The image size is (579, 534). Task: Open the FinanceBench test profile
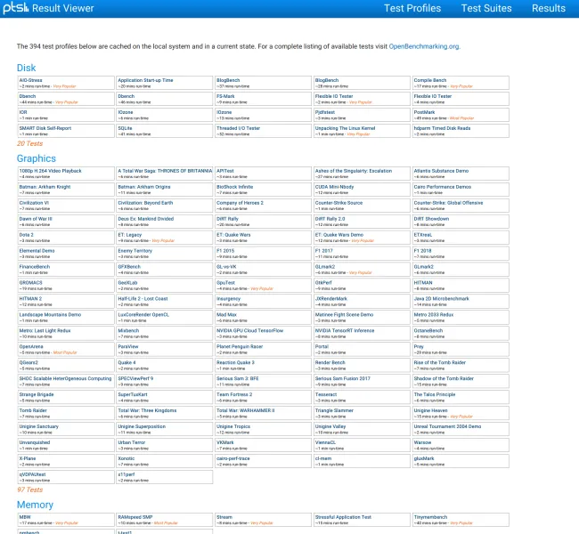point(66,269)
